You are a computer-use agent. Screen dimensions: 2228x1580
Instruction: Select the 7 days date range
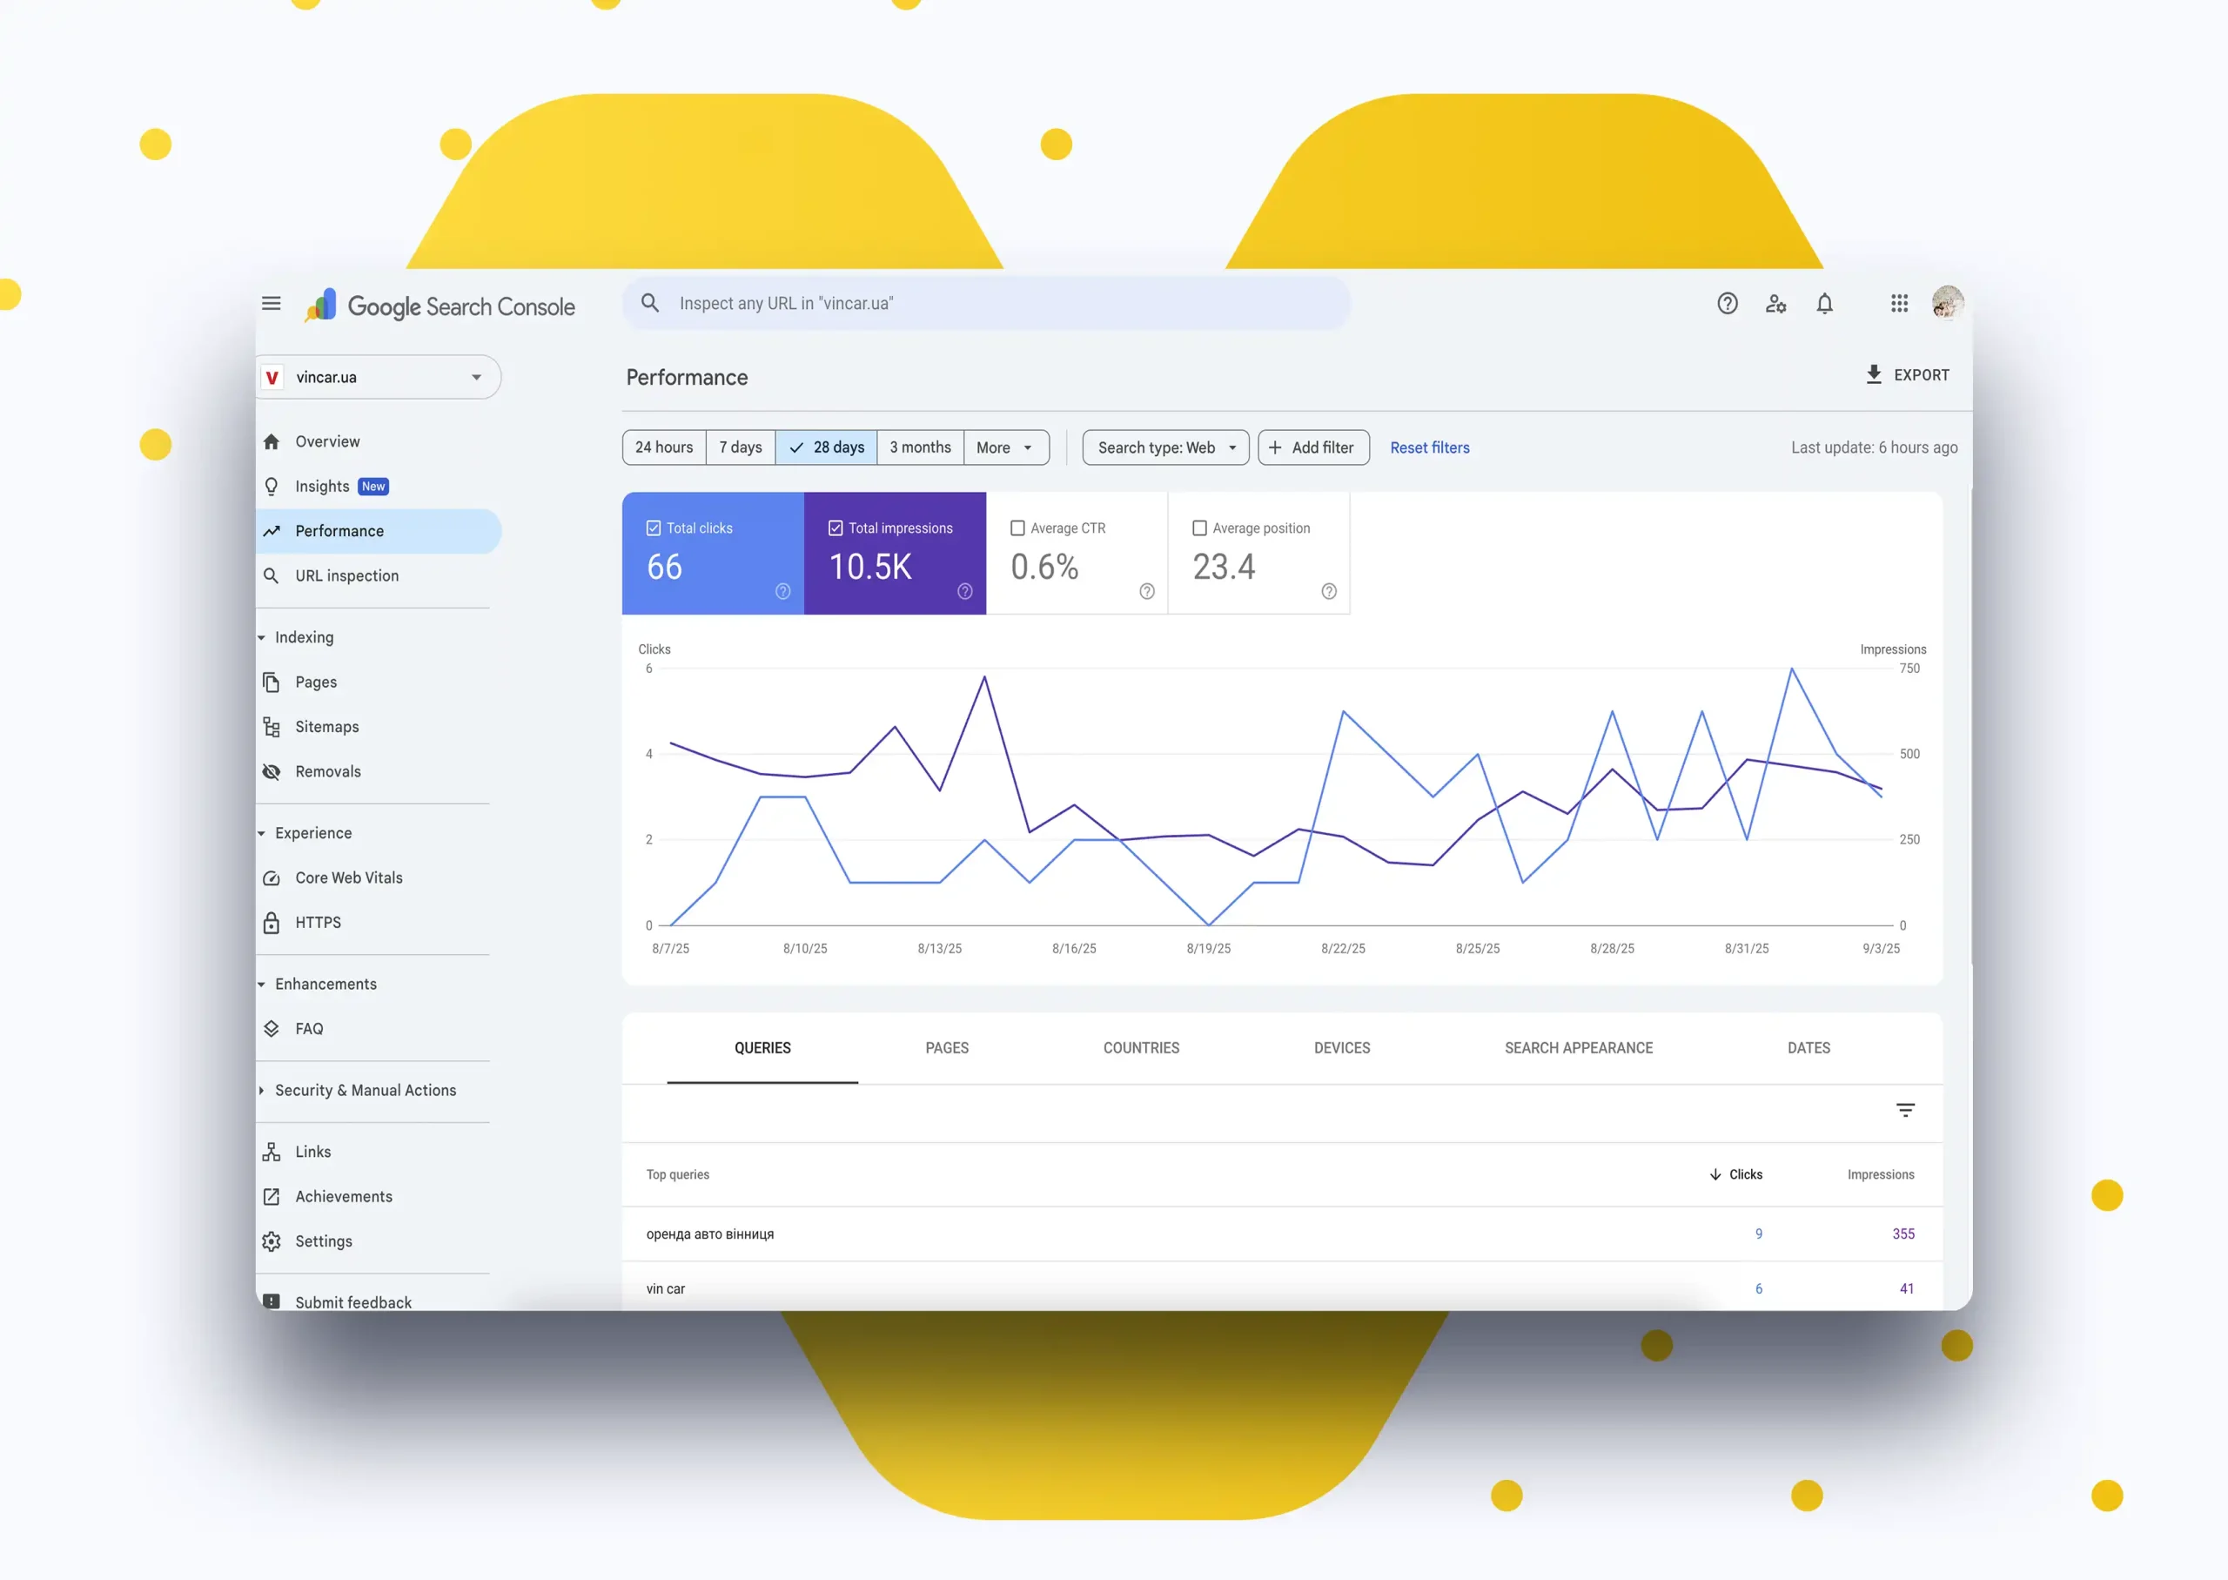[740, 447]
